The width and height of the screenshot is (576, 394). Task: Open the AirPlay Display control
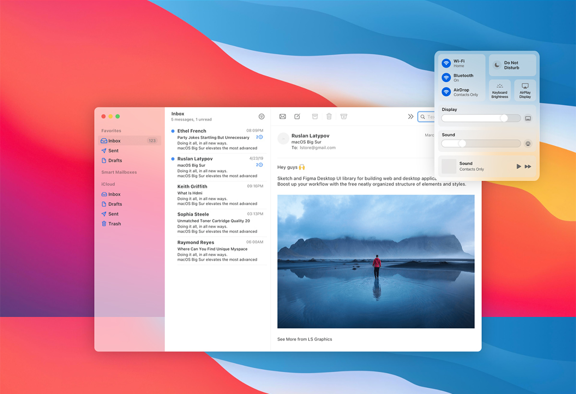tap(525, 91)
